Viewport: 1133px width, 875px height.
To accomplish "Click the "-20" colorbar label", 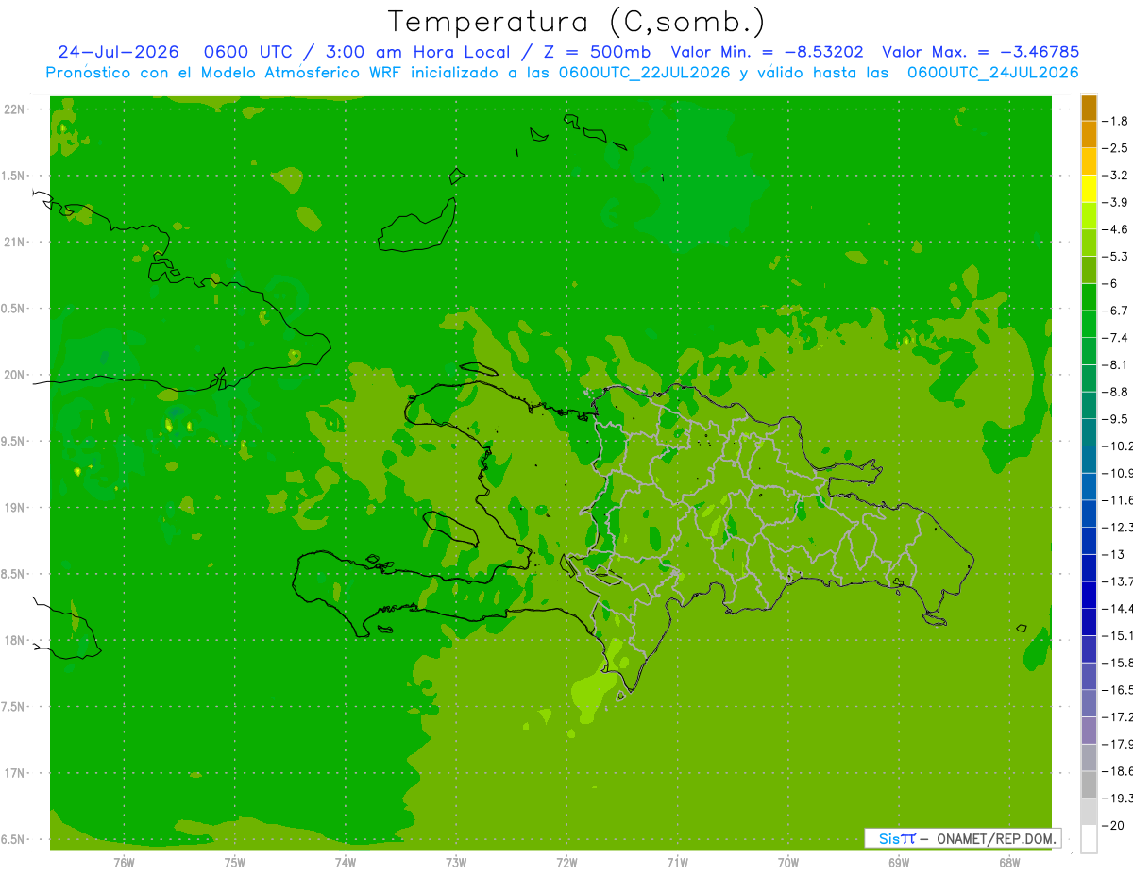I will (1115, 825).
